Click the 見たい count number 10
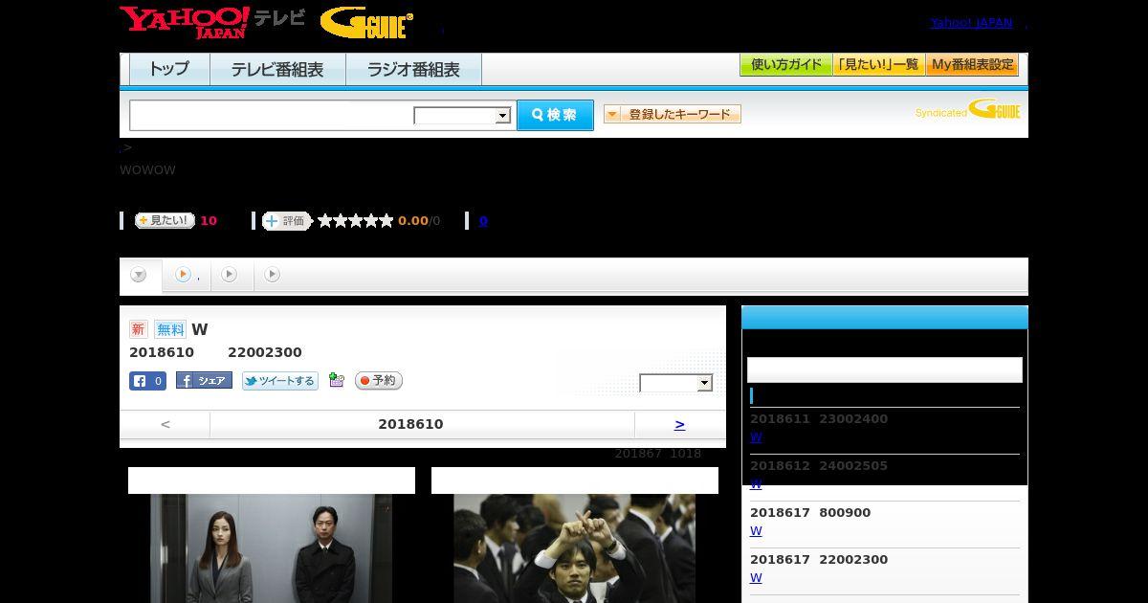The height and width of the screenshot is (603, 1148). (x=209, y=221)
